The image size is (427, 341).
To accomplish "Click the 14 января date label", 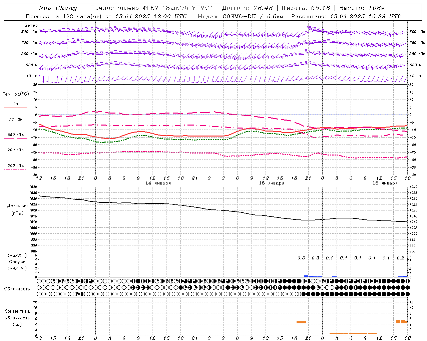I will [x=158, y=183].
